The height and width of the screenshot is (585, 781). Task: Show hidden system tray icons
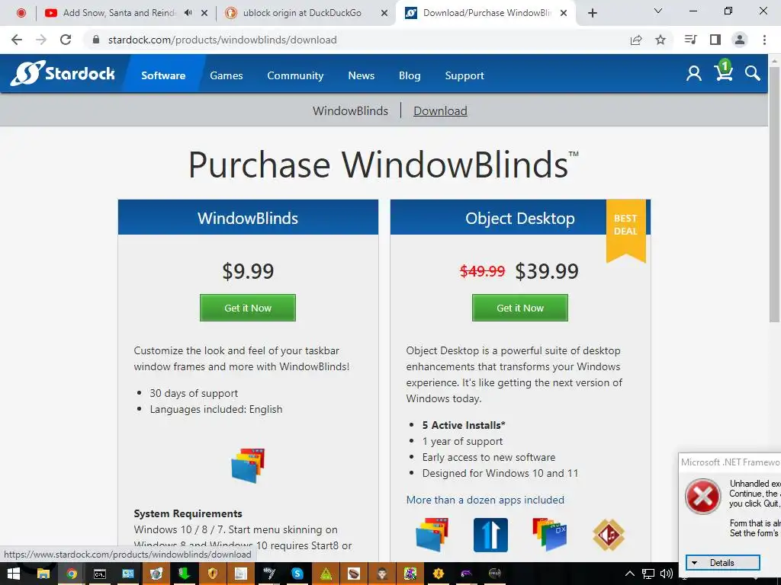pyautogui.click(x=629, y=574)
